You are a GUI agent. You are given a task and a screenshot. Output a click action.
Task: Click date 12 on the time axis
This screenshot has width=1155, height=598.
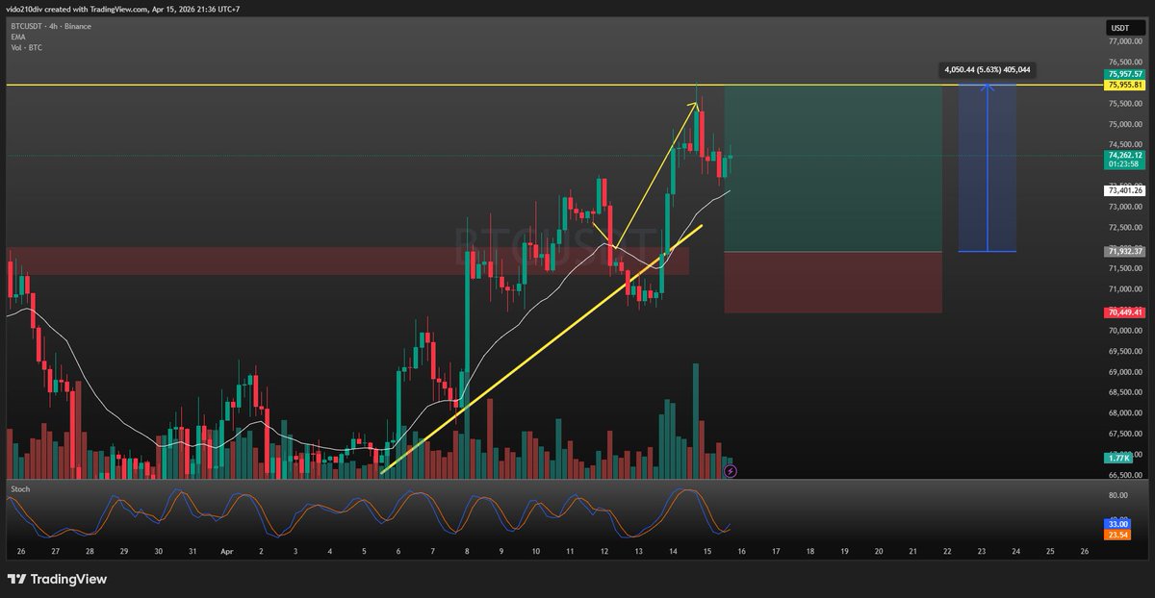pyautogui.click(x=603, y=553)
